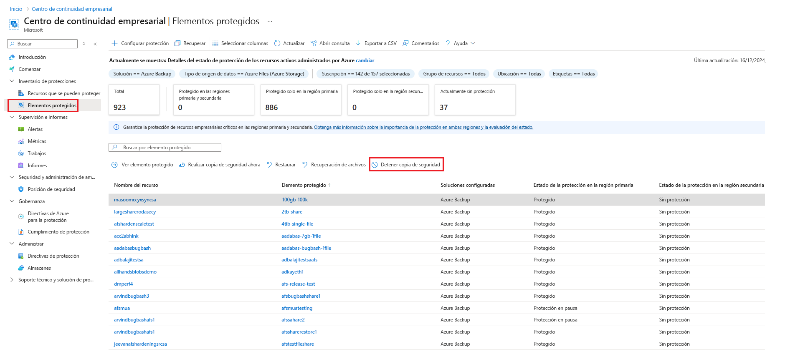Open protected item afsmuatesting
The width and height of the screenshot is (785, 359).
point(297,308)
